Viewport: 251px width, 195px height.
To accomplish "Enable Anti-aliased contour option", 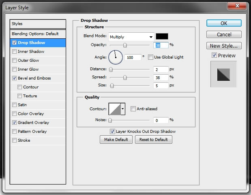I will (x=133, y=109).
